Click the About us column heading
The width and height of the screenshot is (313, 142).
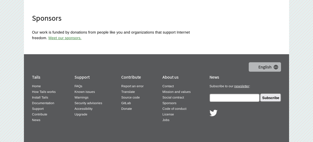click(x=170, y=77)
